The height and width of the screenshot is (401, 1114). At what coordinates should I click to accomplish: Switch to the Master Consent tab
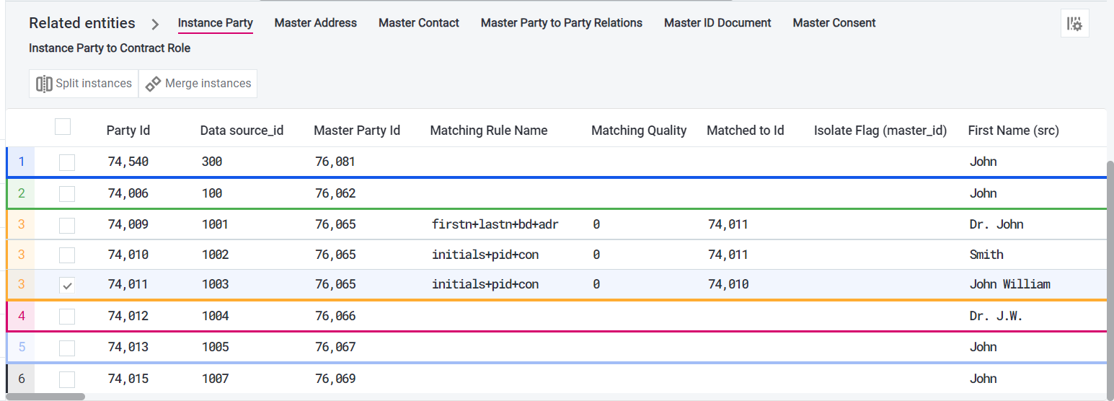[834, 23]
